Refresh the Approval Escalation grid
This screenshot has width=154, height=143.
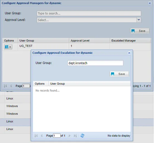[x=82, y=136]
